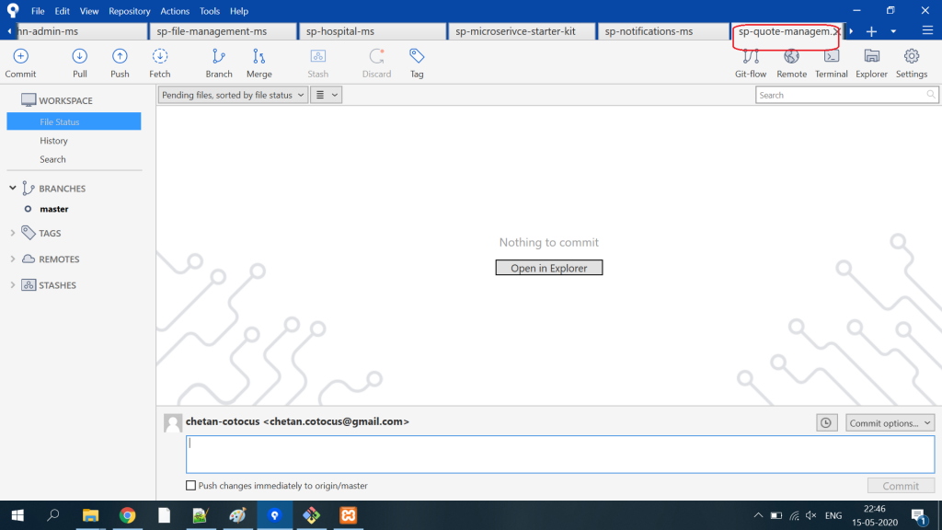
Task: Open Commit options dropdown
Action: tap(890, 423)
